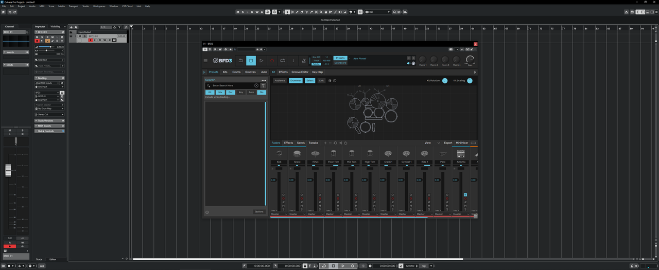
Task: Toggle the Glo search filter
Action: click(x=262, y=92)
